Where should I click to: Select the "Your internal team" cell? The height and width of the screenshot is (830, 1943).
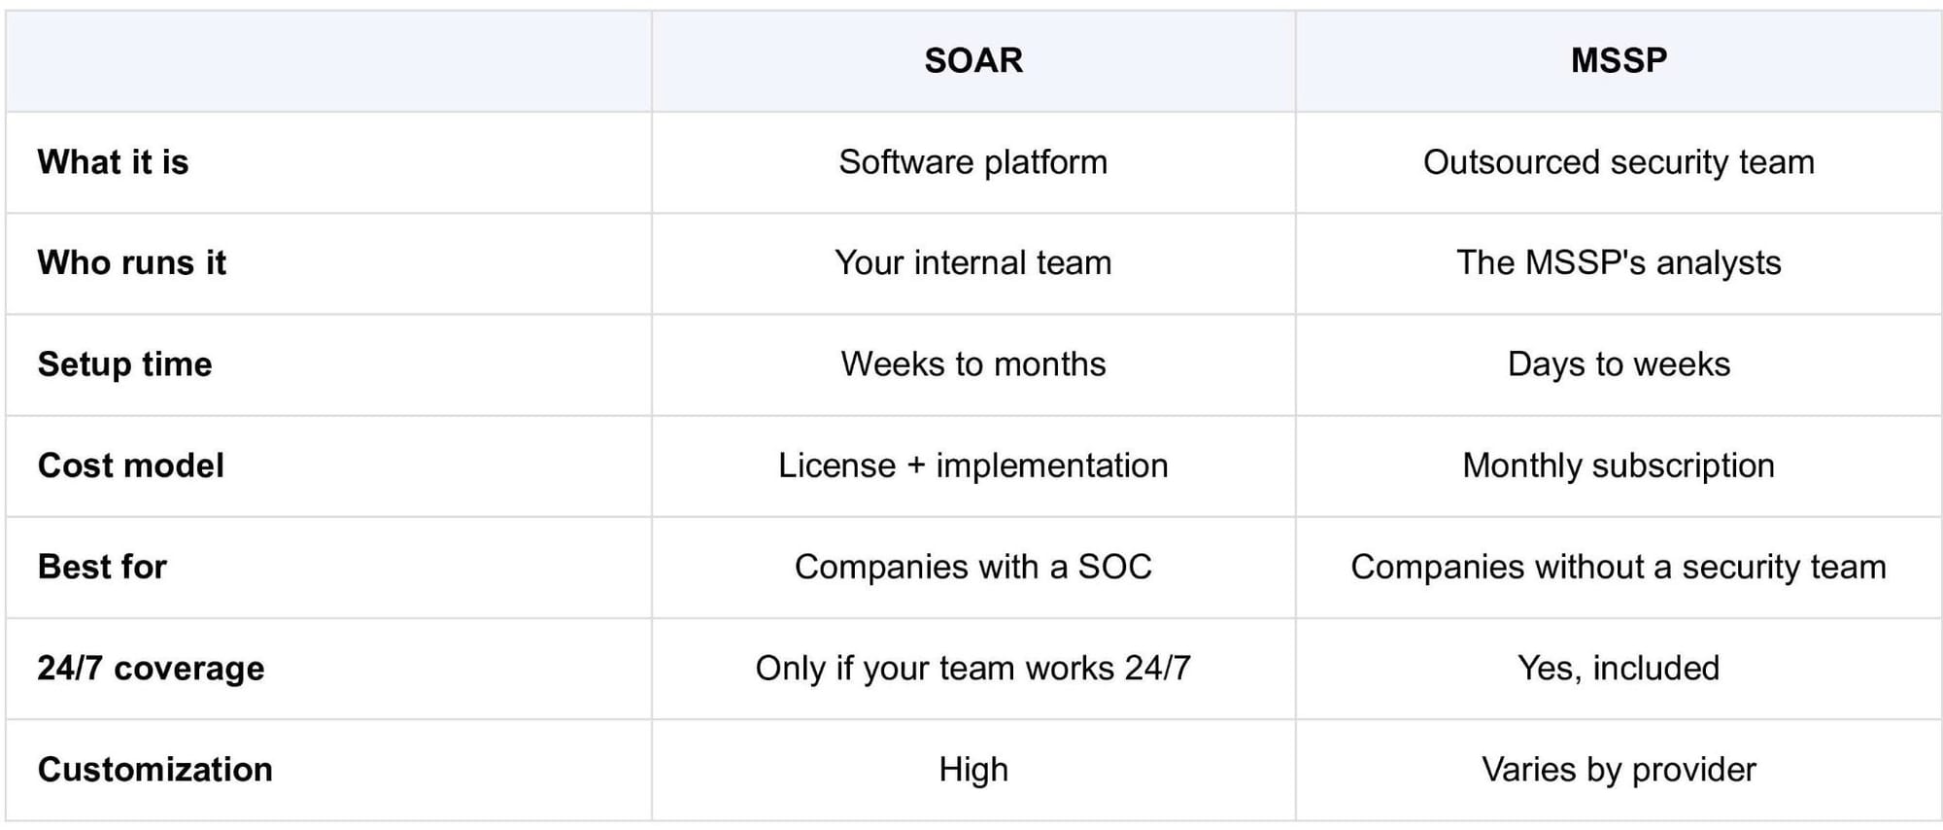point(973,263)
